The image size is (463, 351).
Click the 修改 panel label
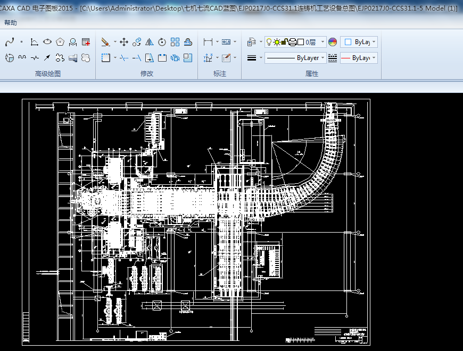[147, 74]
